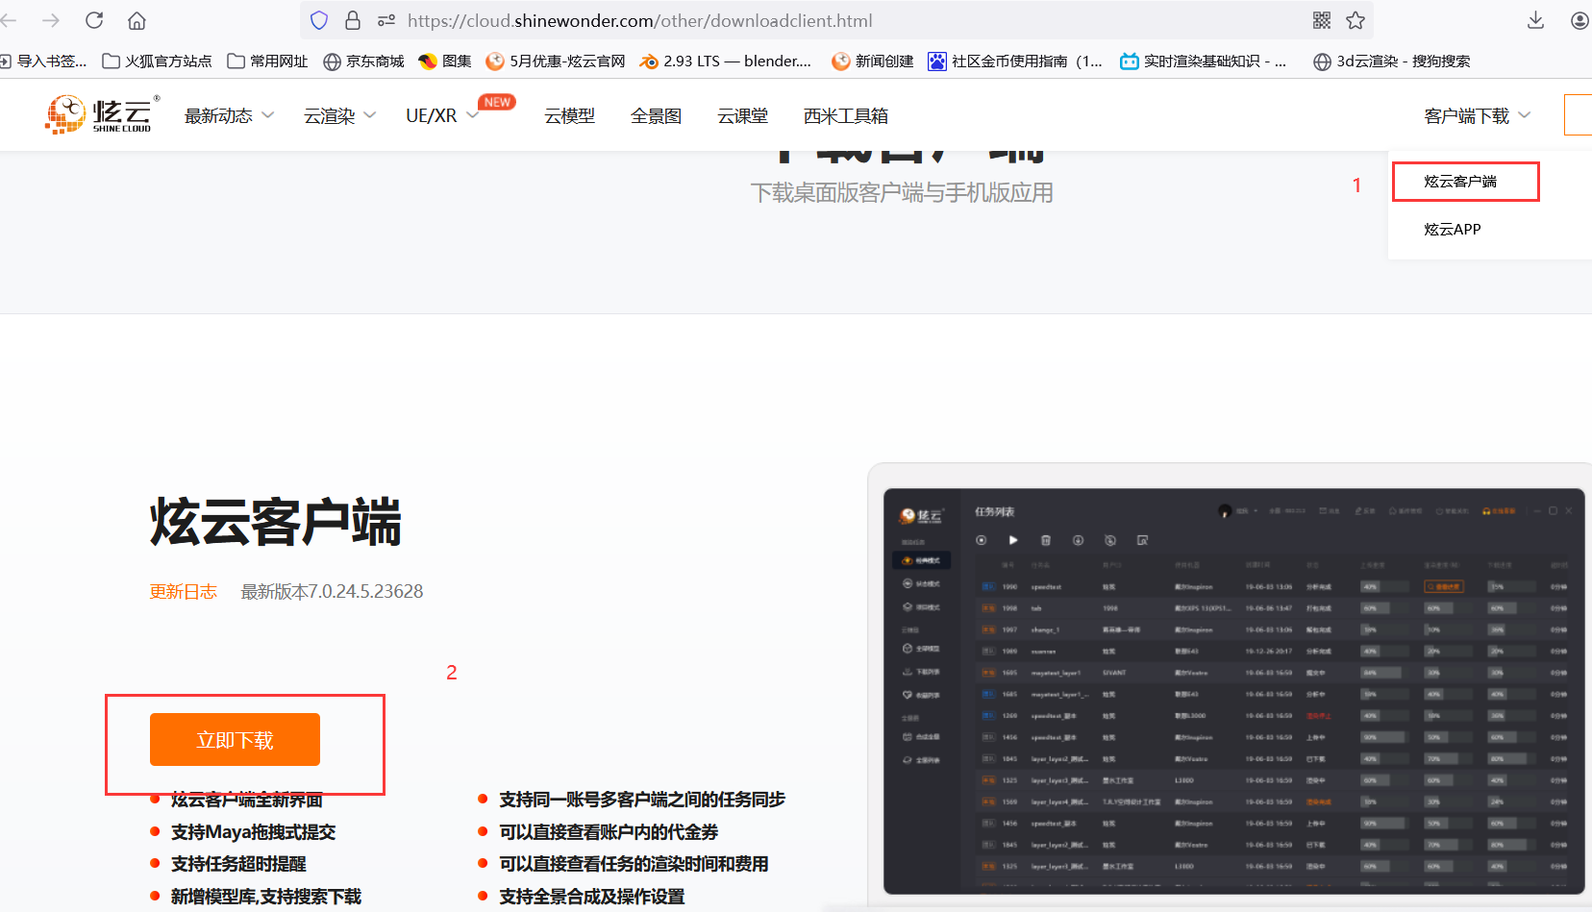Open the 5月优惠-炫云官网 bookmark

556,61
